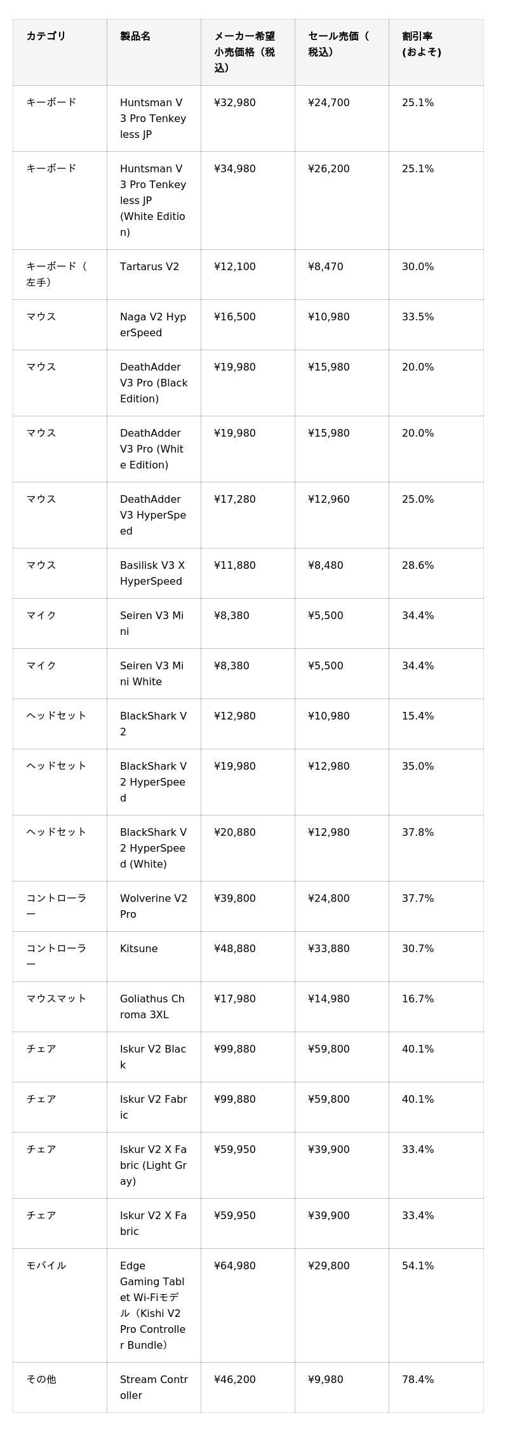Screen dimensions: 508x1432
Task: Select the Goliathus Chroma 3XL cell
Action: coord(152,1007)
